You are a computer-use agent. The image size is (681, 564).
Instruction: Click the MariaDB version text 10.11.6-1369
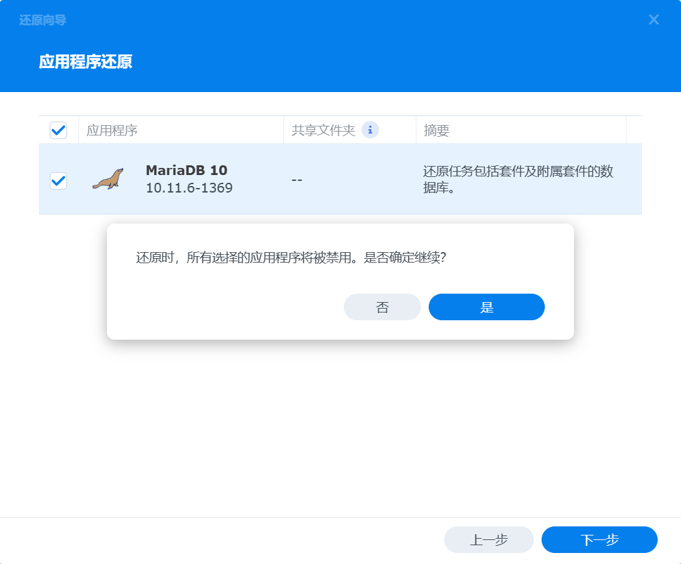point(188,189)
